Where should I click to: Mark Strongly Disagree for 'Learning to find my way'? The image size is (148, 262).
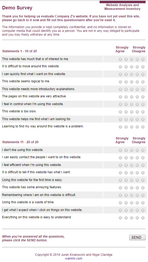143,127
